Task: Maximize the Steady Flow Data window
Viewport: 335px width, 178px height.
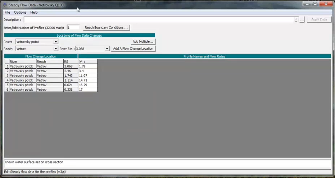Action: point(315,4)
